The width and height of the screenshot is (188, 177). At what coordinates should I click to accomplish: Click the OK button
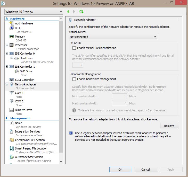click(x=120, y=170)
